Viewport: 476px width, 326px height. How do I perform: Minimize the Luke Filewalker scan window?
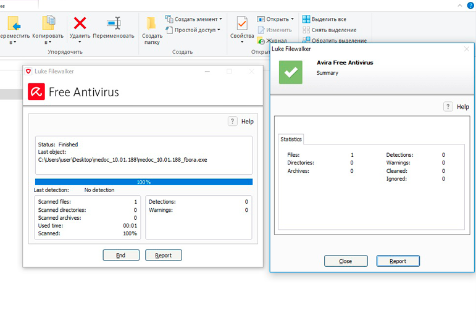coord(207,72)
